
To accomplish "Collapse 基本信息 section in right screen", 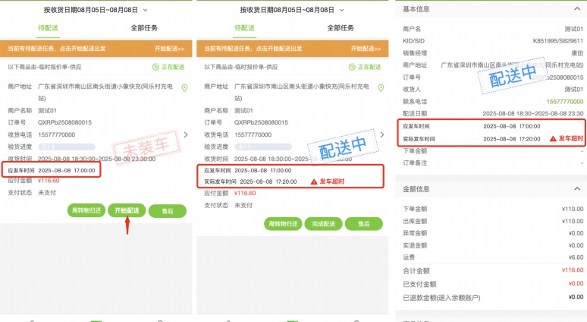I will click(x=577, y=8).
